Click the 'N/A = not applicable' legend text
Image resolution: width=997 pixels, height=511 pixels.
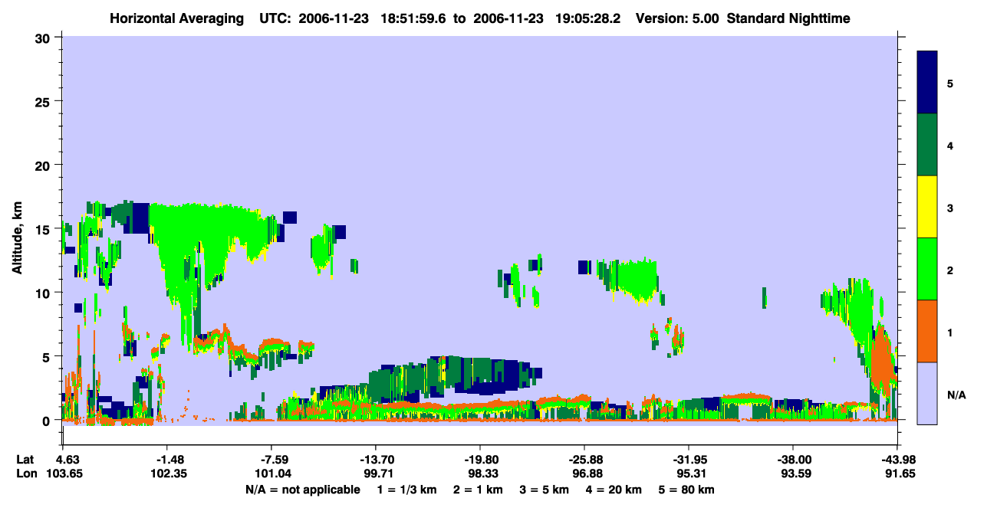[x=303, y=489]
